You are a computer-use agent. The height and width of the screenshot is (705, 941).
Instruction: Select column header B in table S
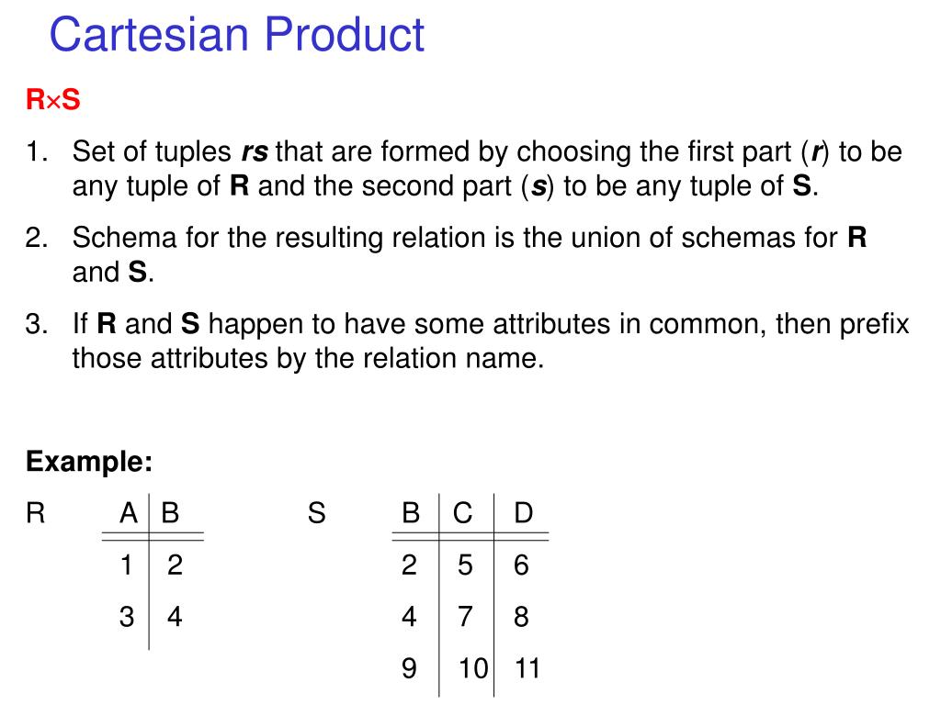(411, 513)
